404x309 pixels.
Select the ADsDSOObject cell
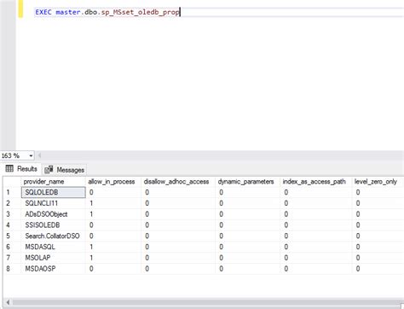[x=54, y=214]
